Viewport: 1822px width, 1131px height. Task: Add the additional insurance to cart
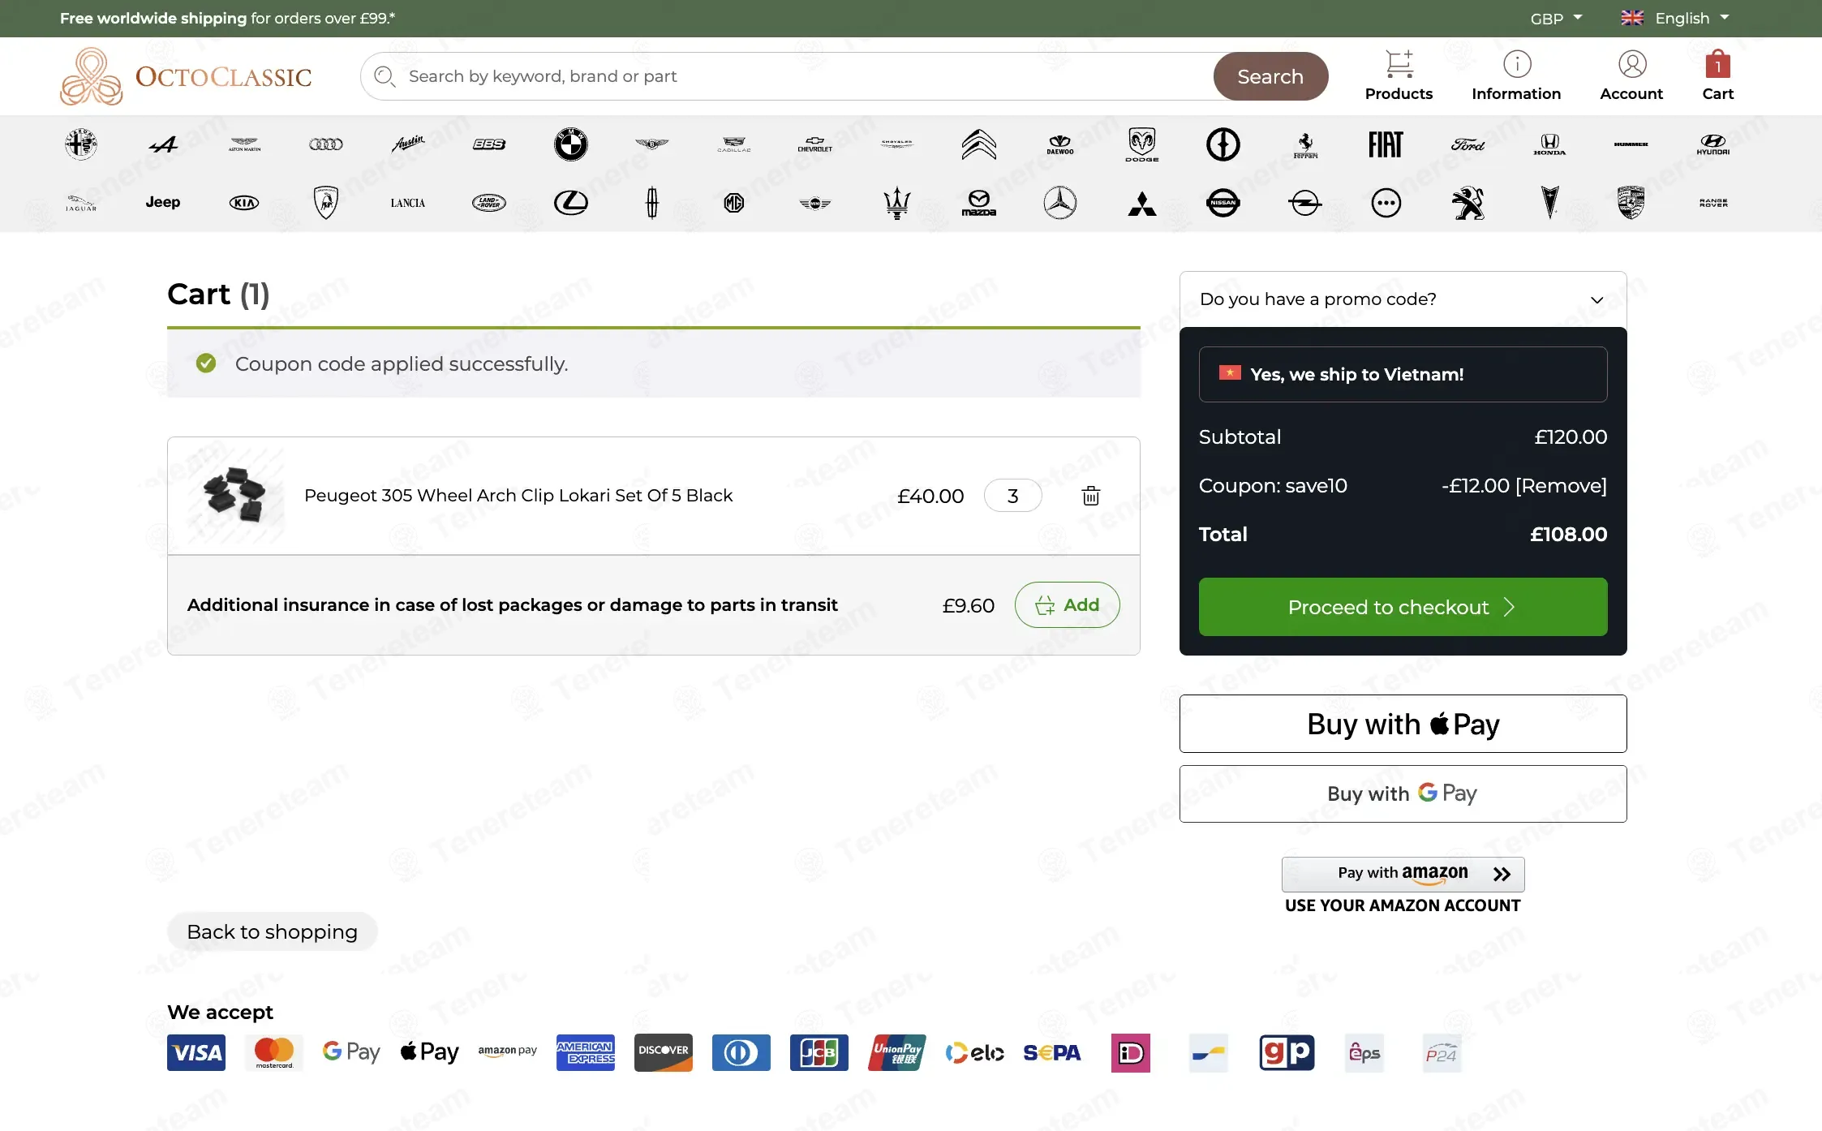pos(1067,605)
